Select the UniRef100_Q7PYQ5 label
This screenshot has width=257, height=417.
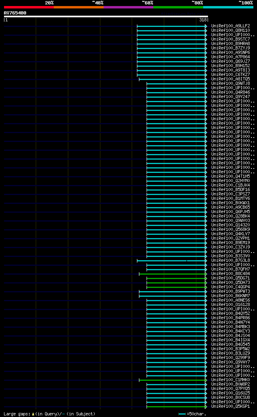point(230,388)
